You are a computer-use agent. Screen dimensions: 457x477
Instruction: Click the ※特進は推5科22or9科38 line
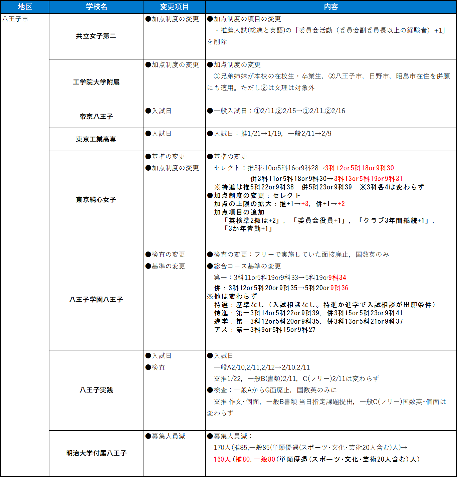(x=319, y=187)
